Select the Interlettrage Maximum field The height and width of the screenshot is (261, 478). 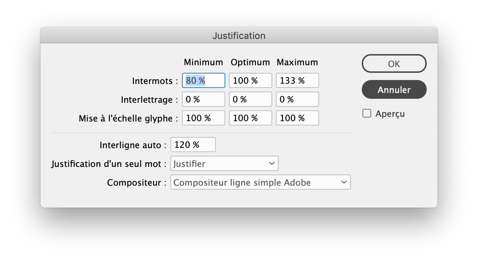point(297,99)
